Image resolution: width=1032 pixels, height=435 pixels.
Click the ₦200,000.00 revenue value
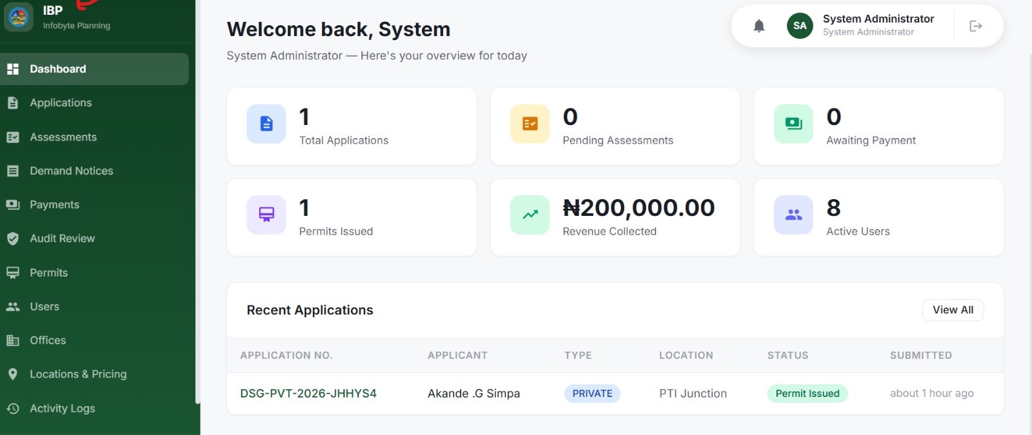click(639, 208)
